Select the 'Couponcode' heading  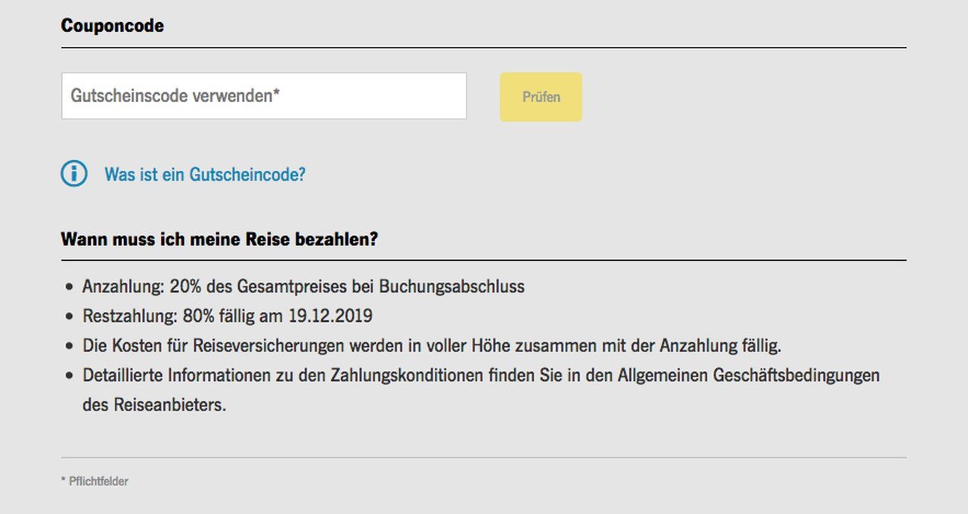[x=112, y=25]
